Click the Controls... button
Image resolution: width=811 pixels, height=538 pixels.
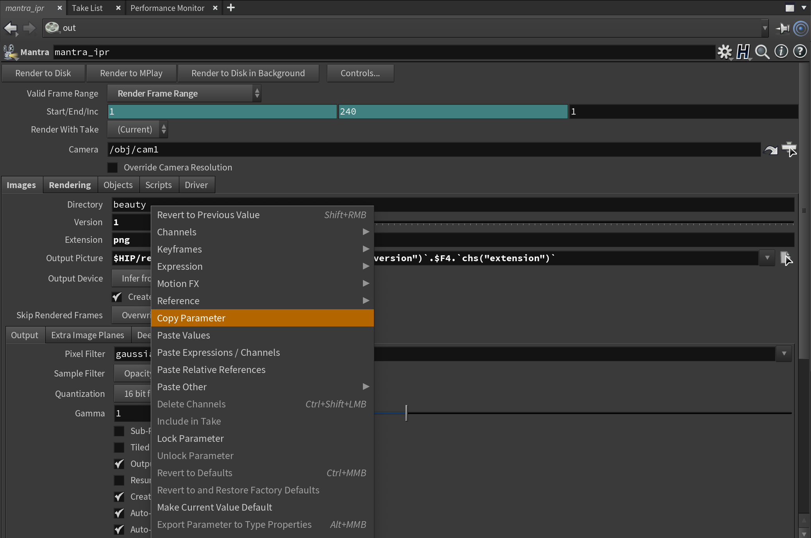click(360, 73)
